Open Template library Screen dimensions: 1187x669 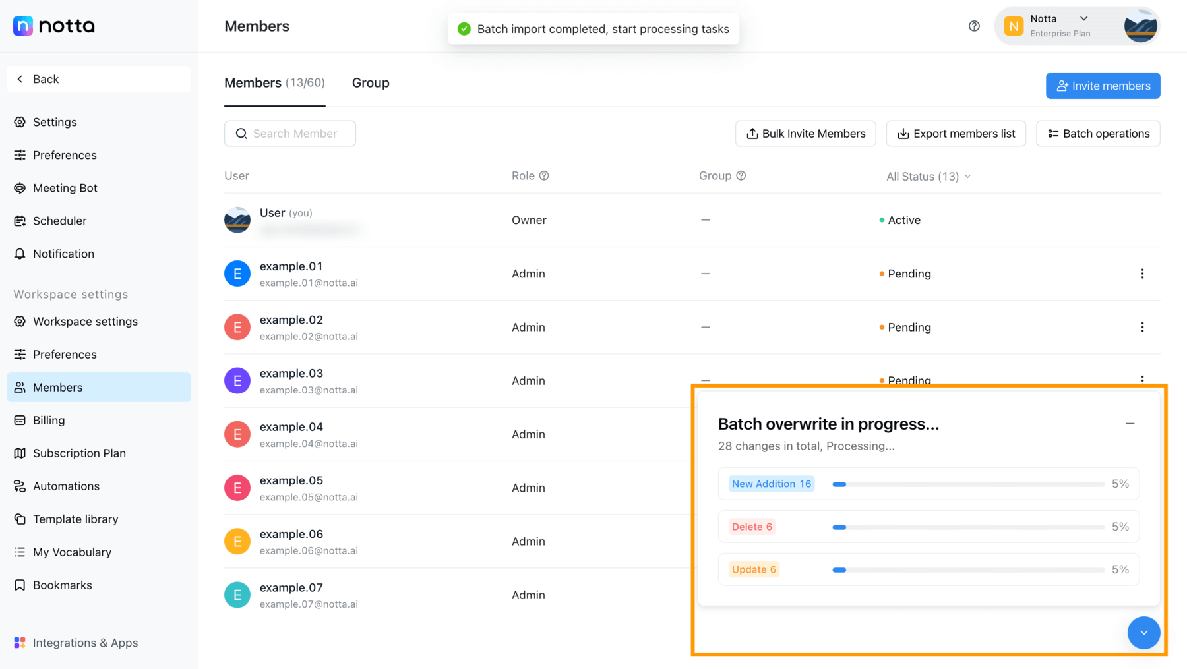point(99,519)
